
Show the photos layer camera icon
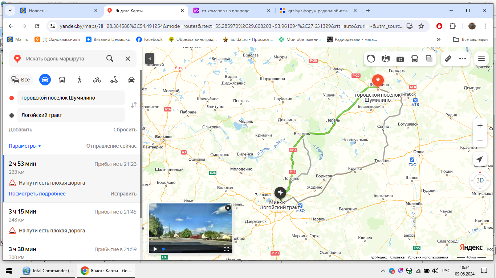pos(400,59)
